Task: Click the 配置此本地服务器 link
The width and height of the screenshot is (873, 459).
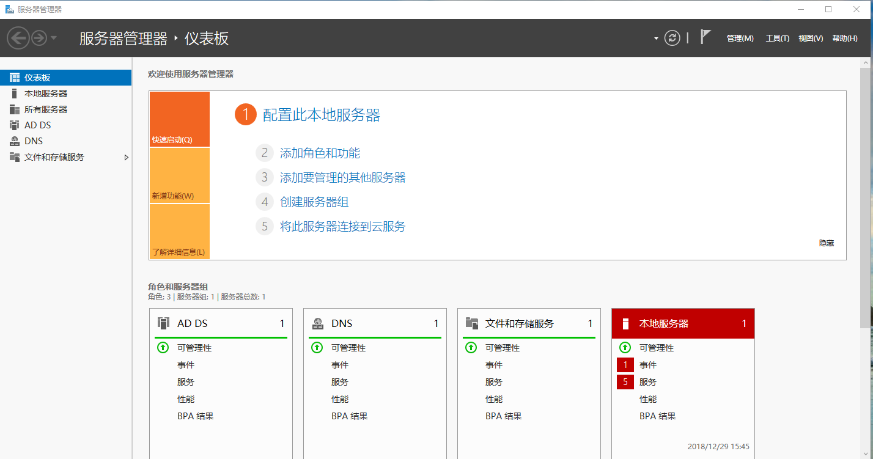Action: point(322,115)
